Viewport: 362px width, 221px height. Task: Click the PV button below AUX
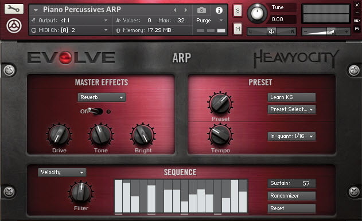tap(357, 29)
